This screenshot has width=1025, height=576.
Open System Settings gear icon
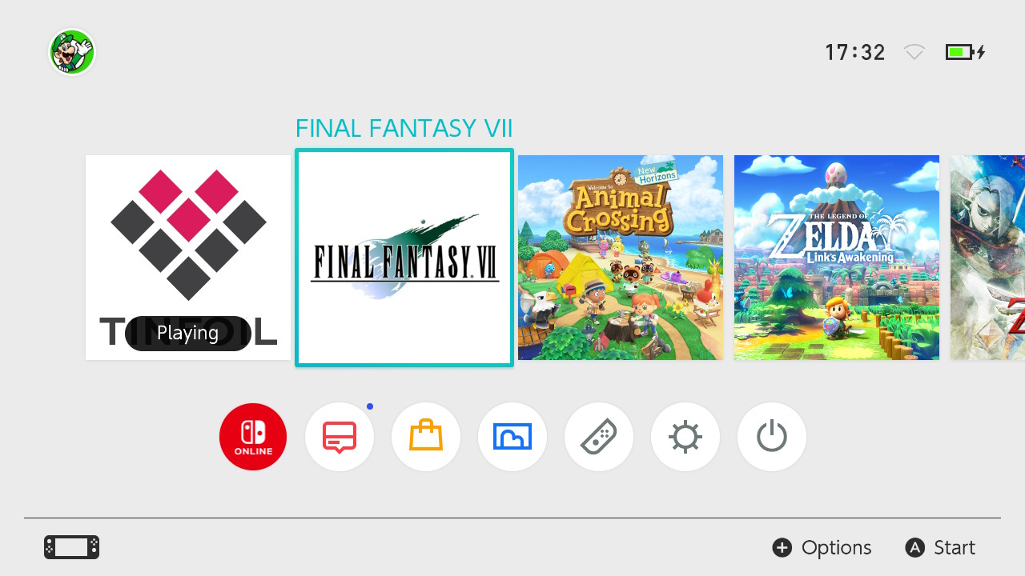tap(685, 437)
